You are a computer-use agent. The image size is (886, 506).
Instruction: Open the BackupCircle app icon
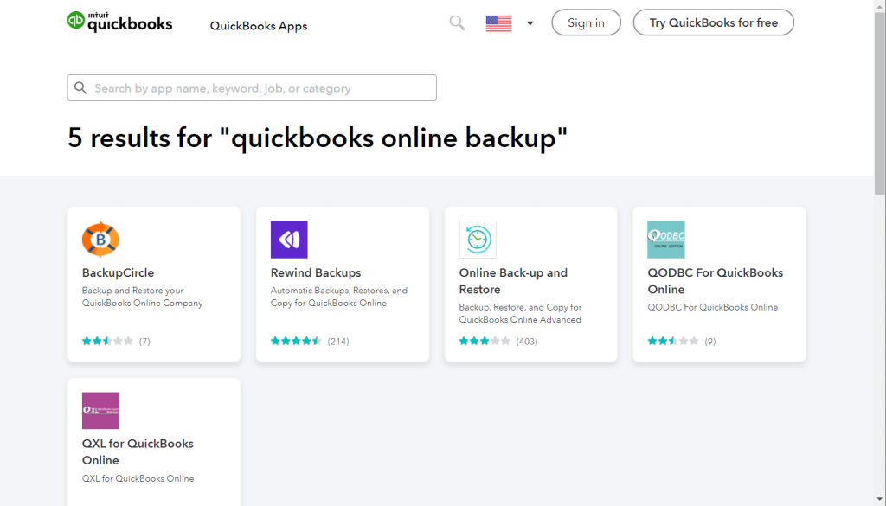point(100,240)
